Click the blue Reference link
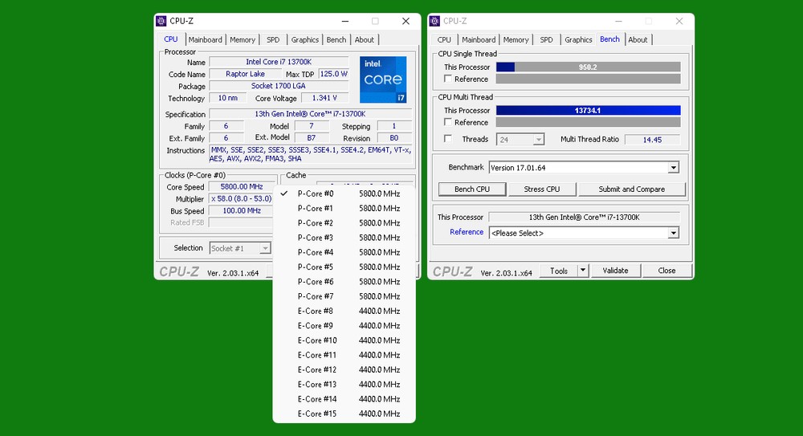 point(467,232)
